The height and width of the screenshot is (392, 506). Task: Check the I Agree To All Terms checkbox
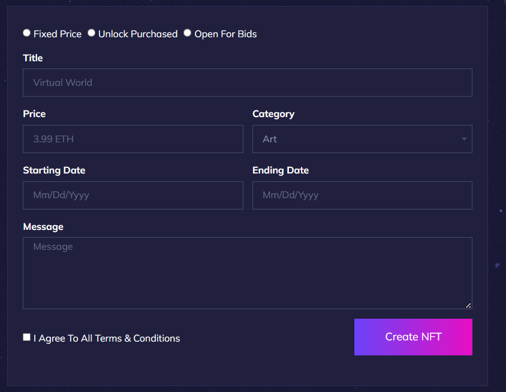click(x=26, y=337)
